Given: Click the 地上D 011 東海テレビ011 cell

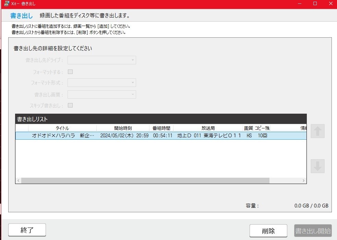Looking at the screenshot, I should 209,136.
